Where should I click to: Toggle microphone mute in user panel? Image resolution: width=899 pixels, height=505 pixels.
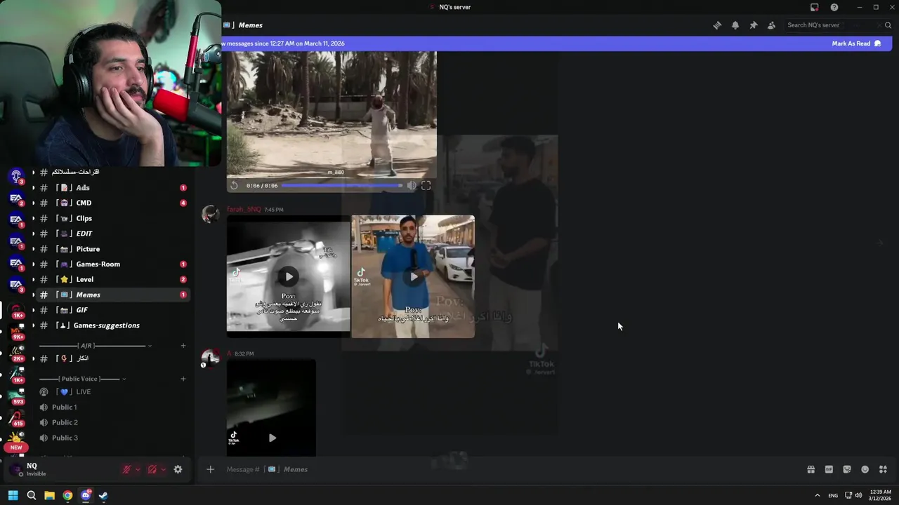click(126, 469)
